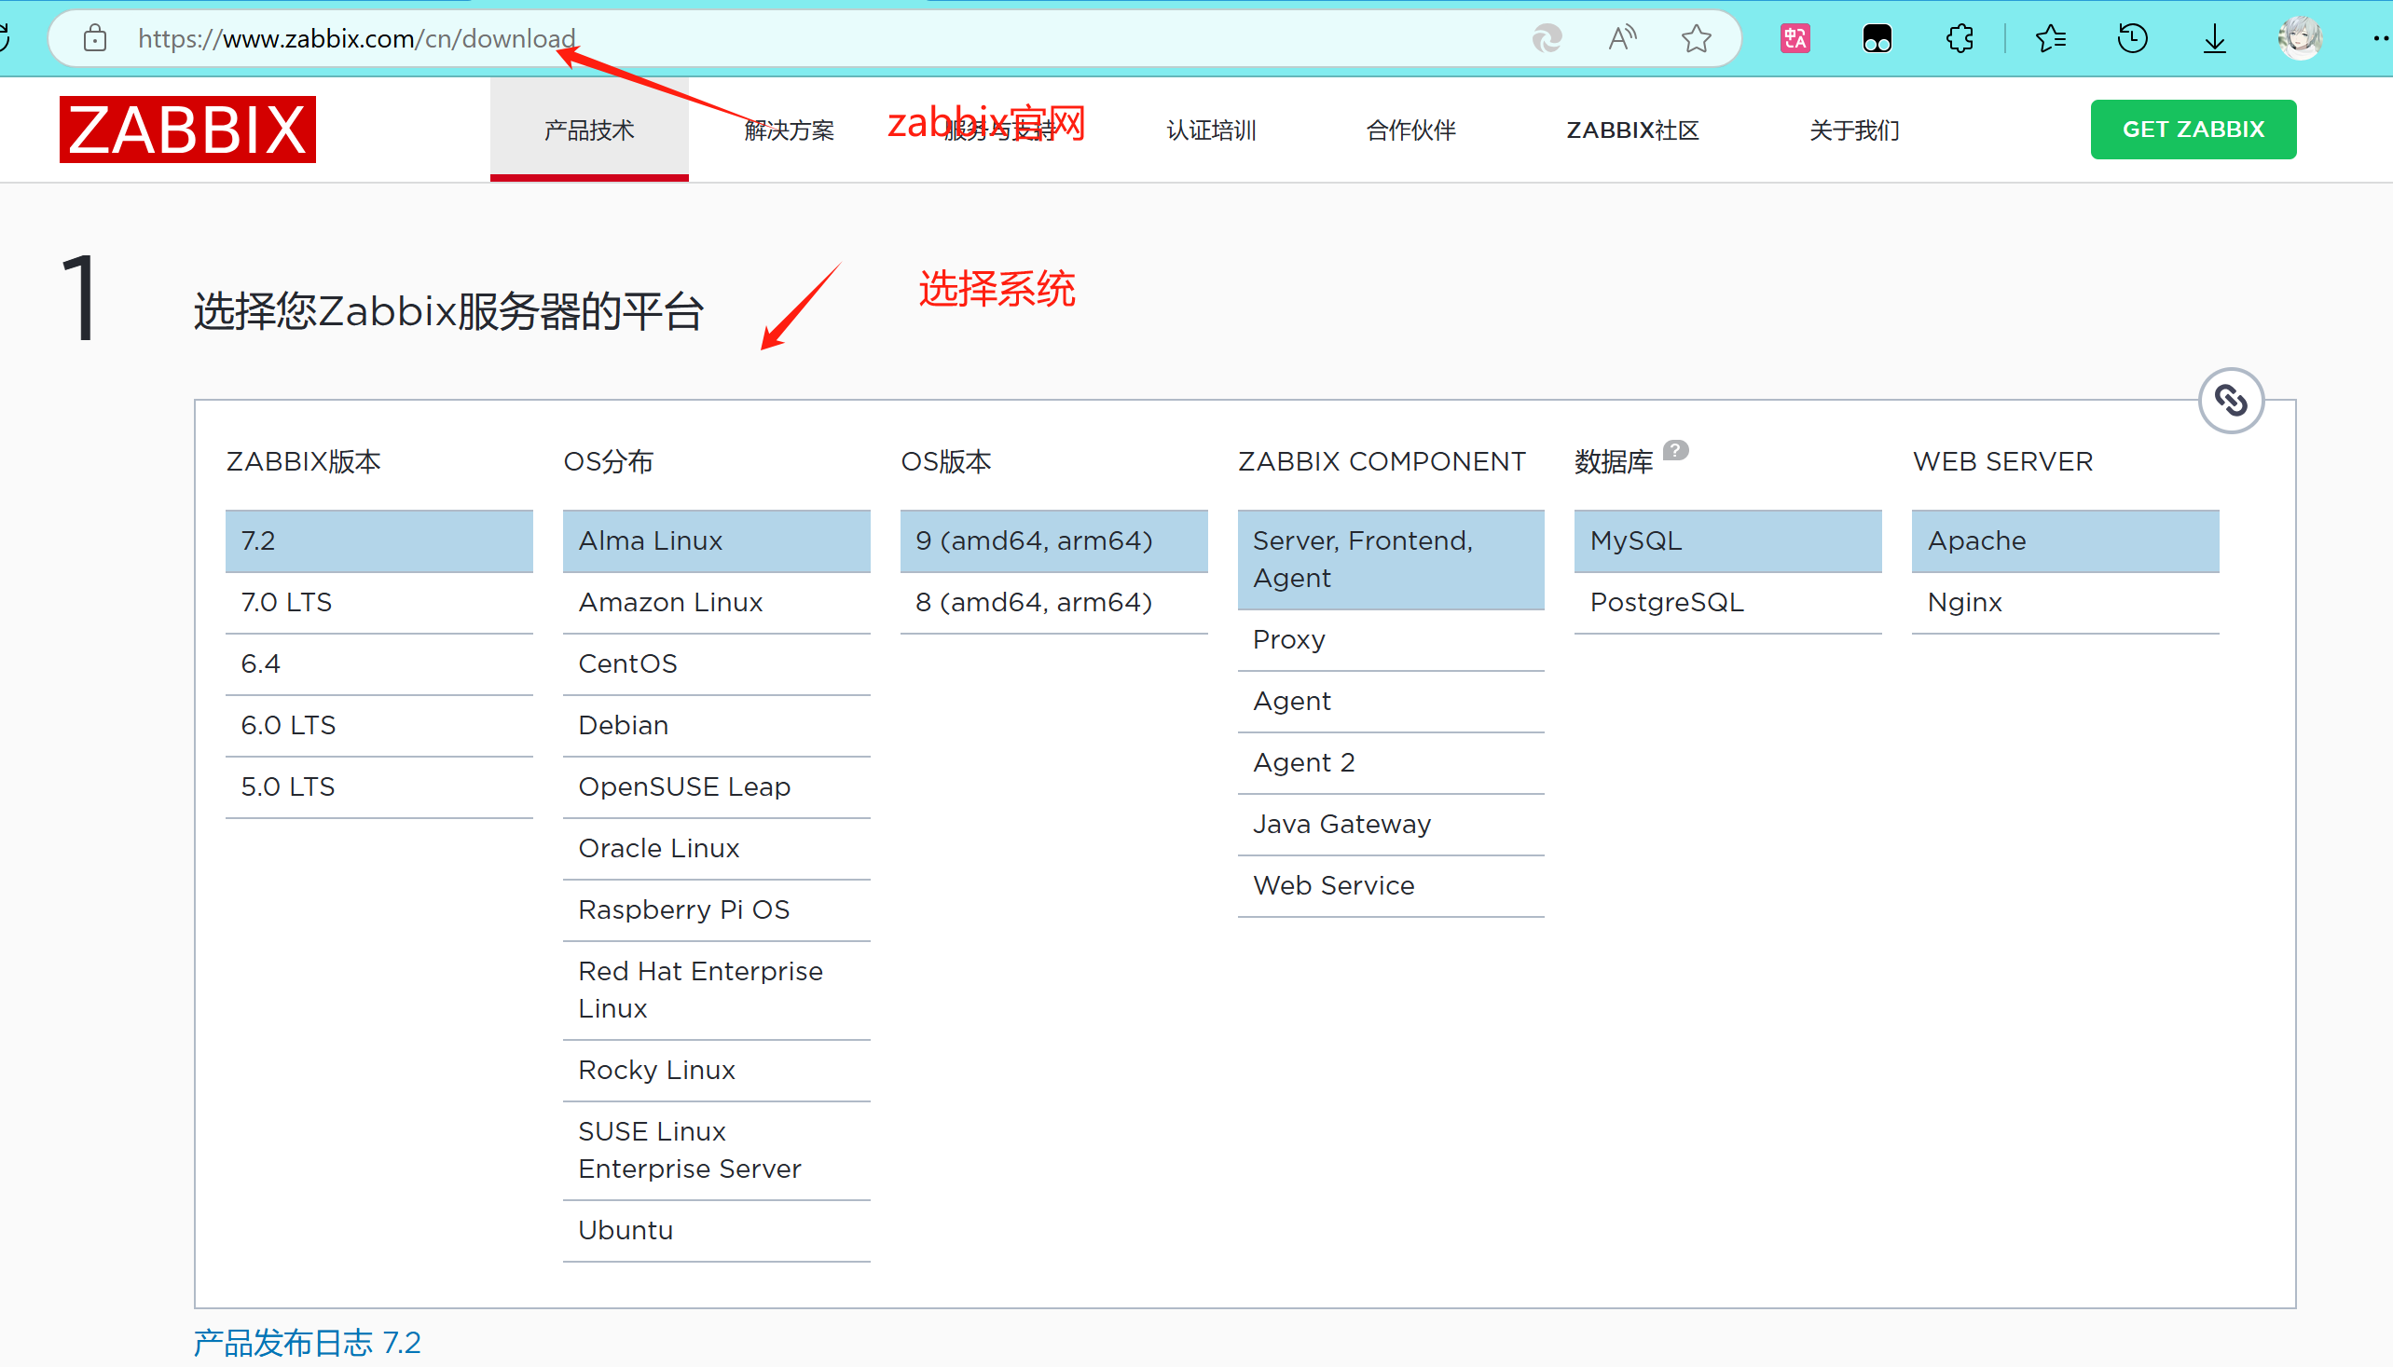Click the read aloud icon

click(1621, 38)
